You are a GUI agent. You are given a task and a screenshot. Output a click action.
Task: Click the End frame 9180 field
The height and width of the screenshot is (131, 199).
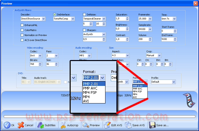pyautogui.click(x=167, y=39)
